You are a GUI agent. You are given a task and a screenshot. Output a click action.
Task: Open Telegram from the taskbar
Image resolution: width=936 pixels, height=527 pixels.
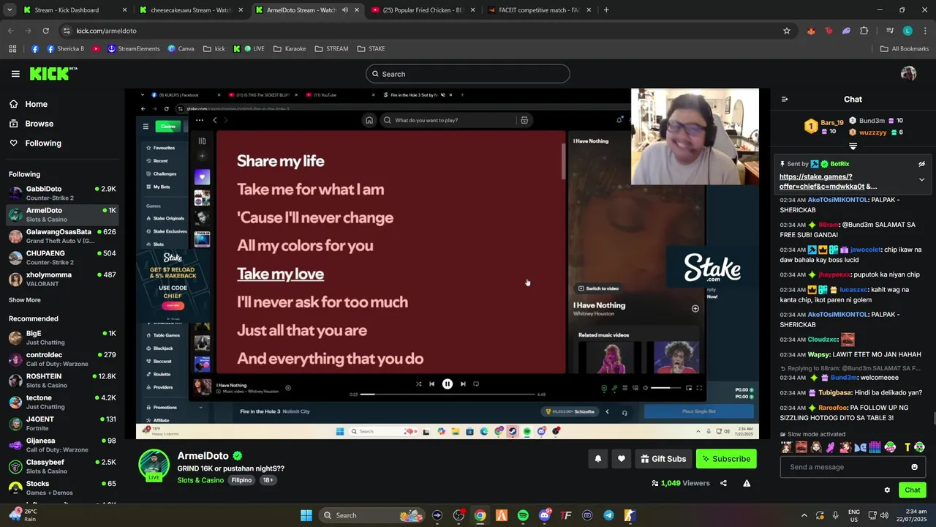[x=608, y=515]
